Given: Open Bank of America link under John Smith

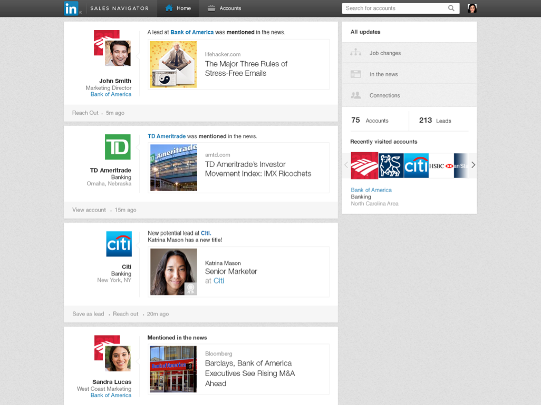Looking at the screenshot, I should pos(111,94).
